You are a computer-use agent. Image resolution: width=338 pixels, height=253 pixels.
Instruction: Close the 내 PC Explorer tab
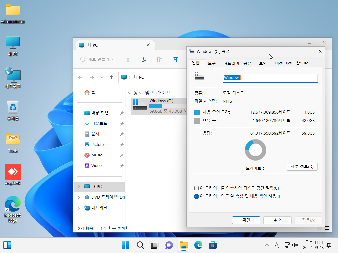tap(148, 45)
